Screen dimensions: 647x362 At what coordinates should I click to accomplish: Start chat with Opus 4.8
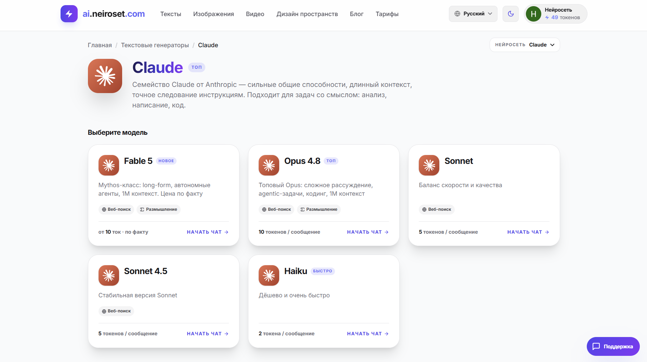pyautogui.click(x=368, y=232)
